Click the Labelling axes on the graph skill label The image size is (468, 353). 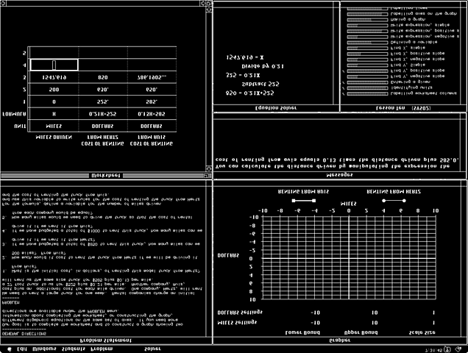[x=424, y=14]
